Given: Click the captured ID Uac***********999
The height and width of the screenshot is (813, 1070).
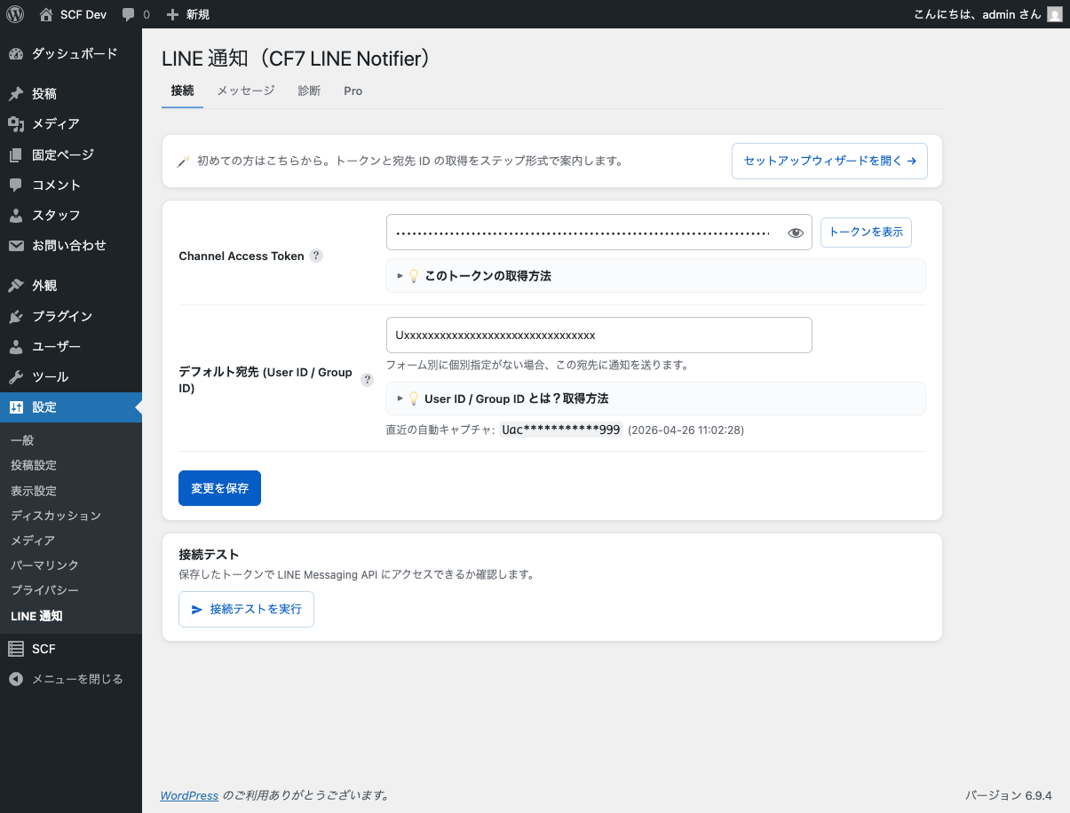Looking at the screenshot, I should point(561,430).
